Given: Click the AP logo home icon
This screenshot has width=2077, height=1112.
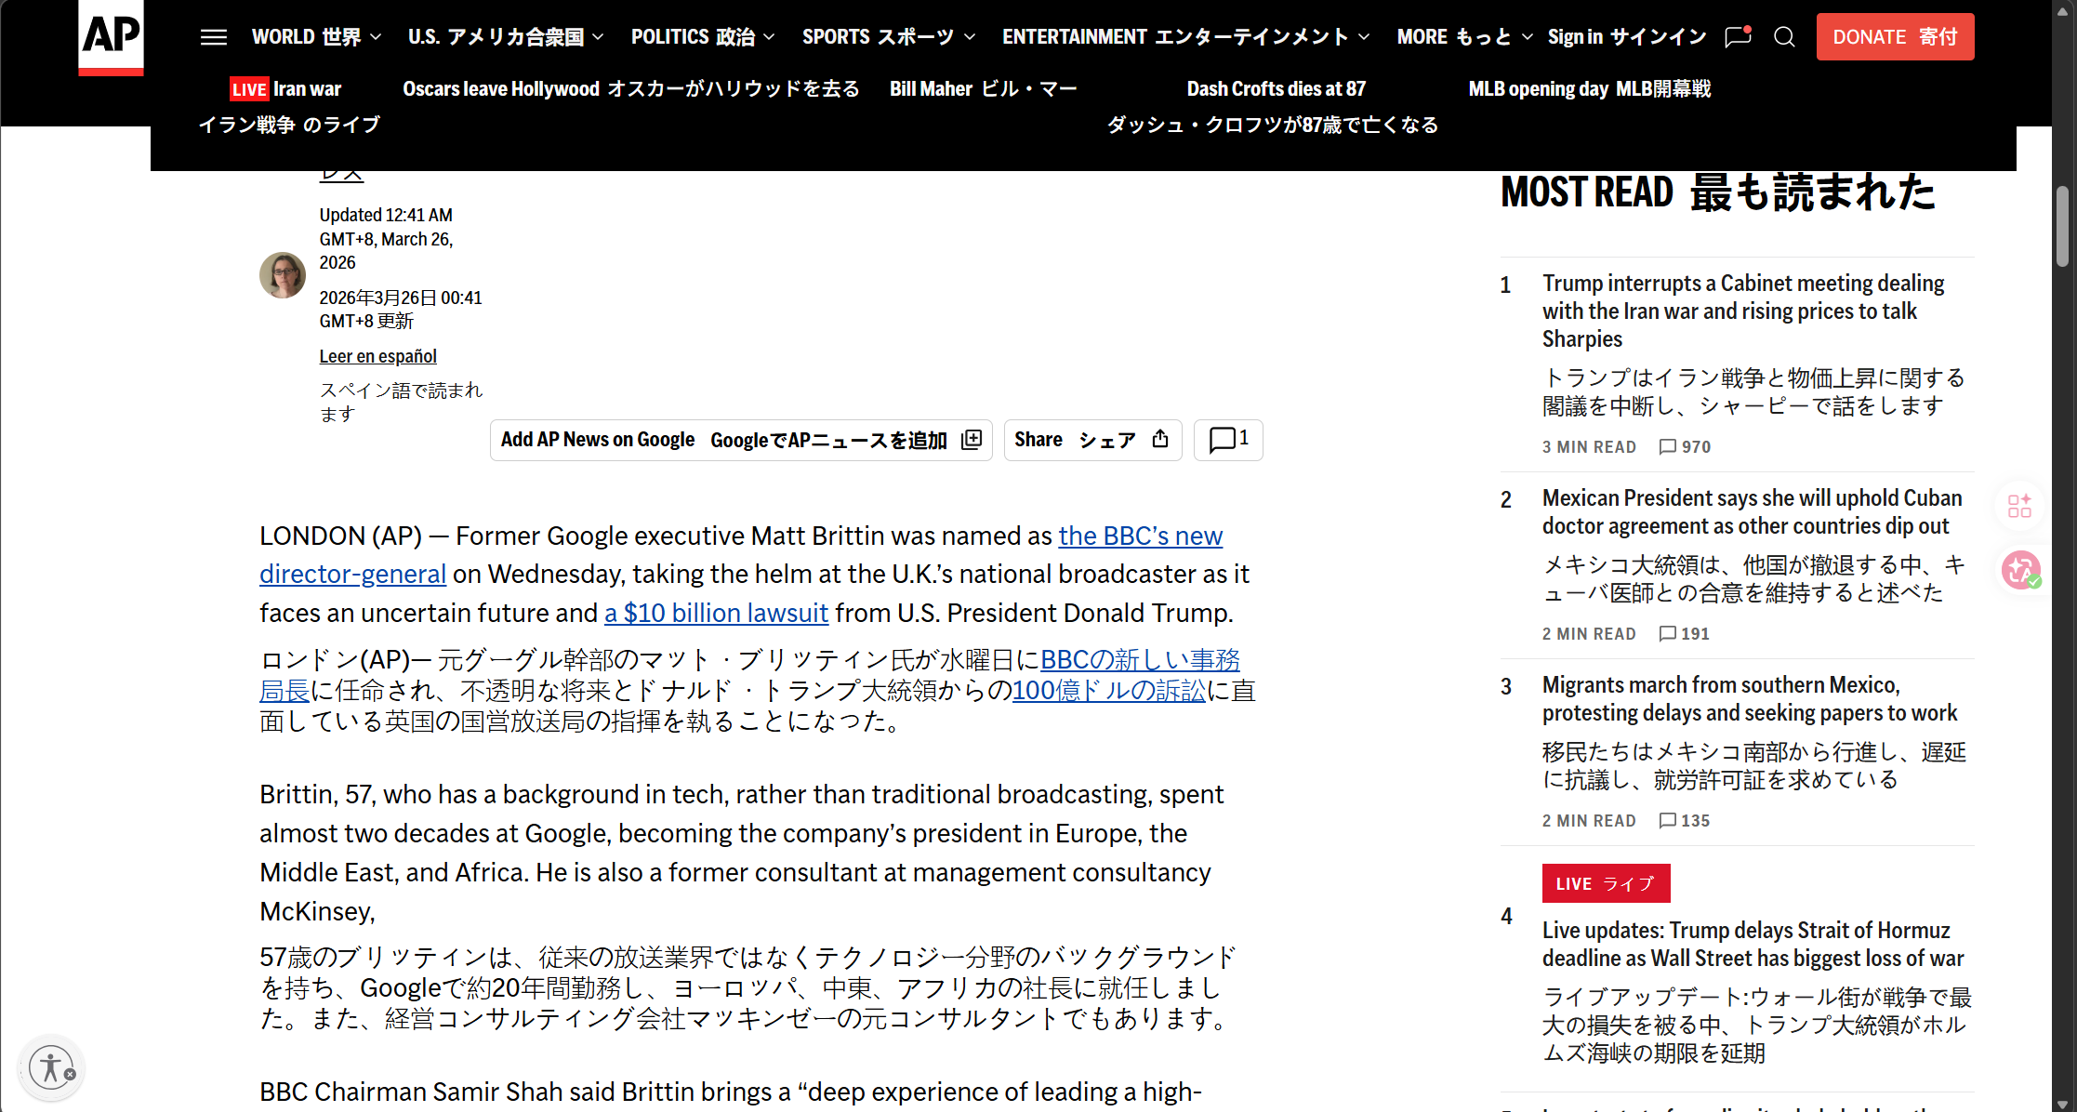Looking at the screenshot, I should click(x=111, y=35).
